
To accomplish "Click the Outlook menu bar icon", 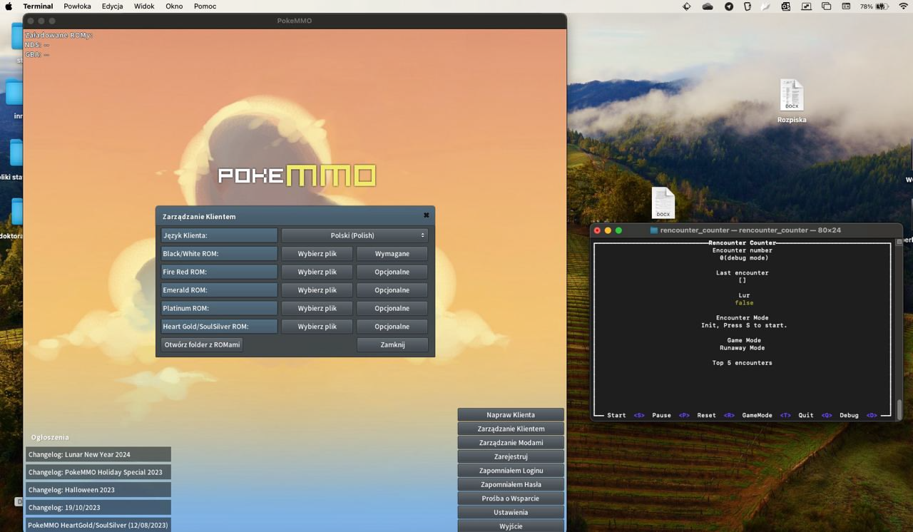I will coord(785,6).
